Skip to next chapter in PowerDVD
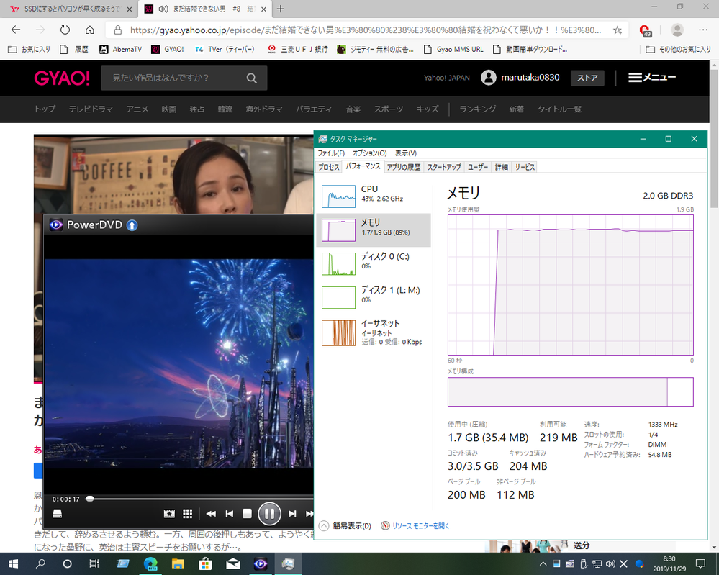 292,514
